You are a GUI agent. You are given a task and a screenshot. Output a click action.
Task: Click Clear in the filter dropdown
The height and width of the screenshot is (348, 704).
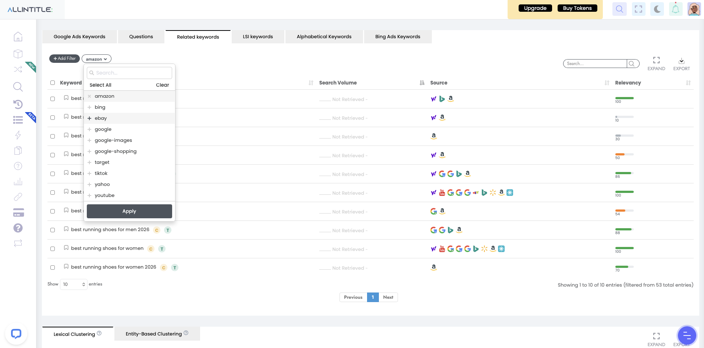click(162, 85)
